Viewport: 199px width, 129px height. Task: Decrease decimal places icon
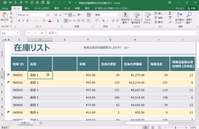pyautogui.click(x=117, y=21)
